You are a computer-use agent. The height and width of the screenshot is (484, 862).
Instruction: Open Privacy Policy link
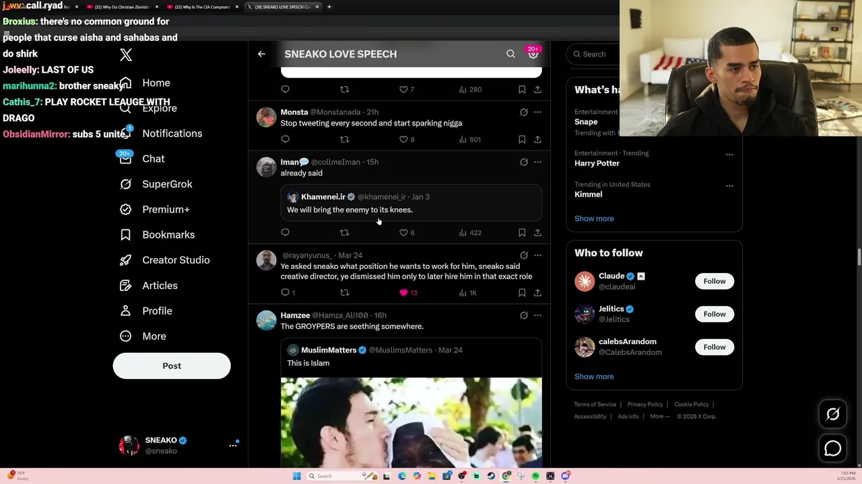coord(645,404)
